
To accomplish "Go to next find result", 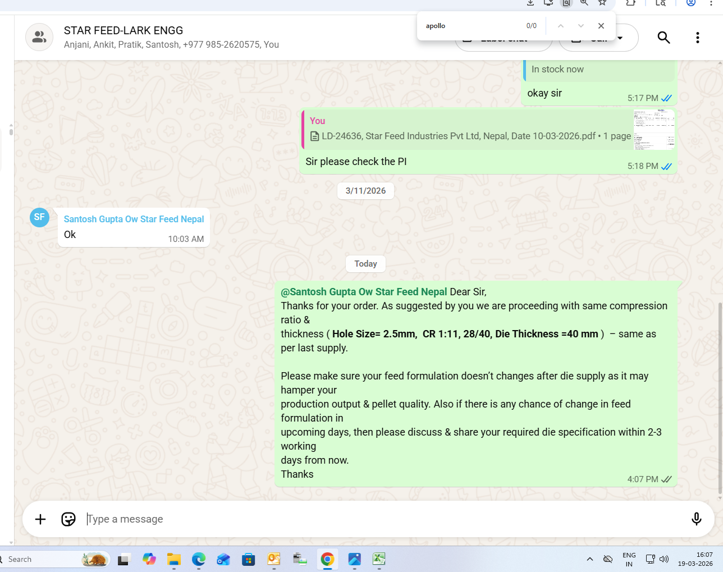I will click(x=581, y=26).
